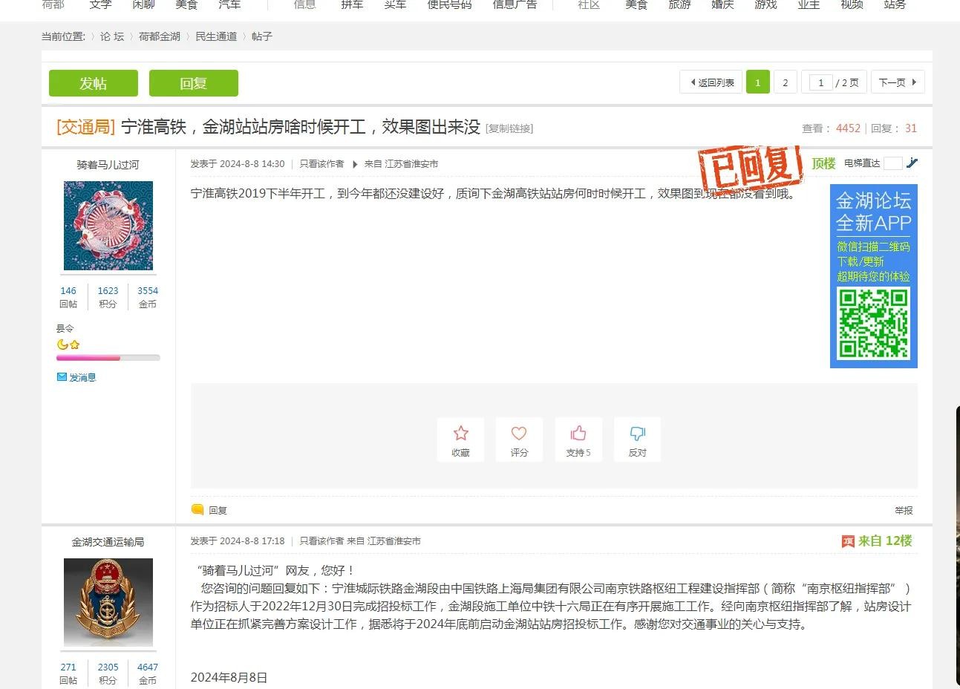
Task: Click the red 顶 icon beside 来自 12楼
Action: click(x=848, y=541)
